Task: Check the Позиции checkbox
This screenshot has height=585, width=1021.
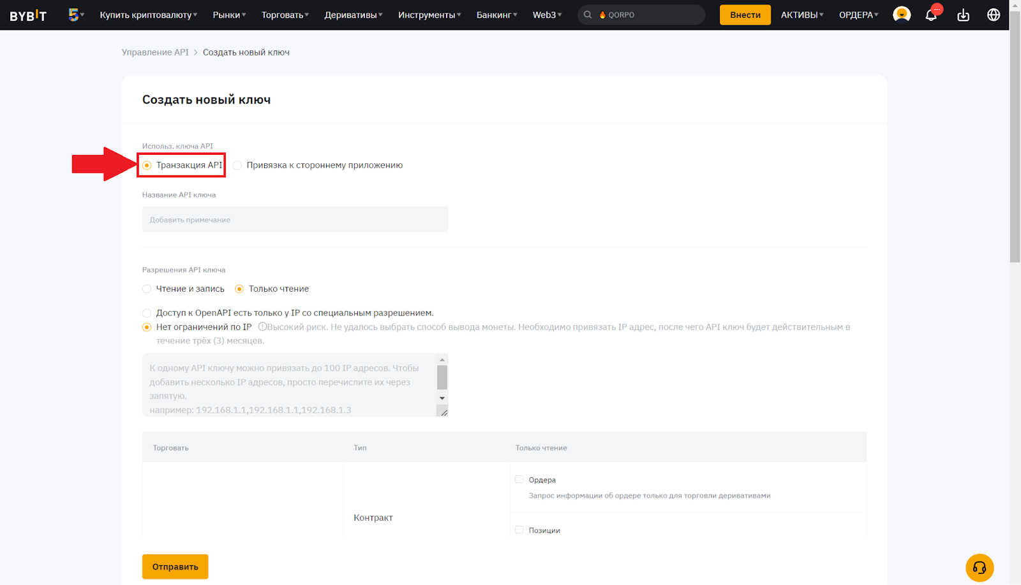Action: click(519, 530)
